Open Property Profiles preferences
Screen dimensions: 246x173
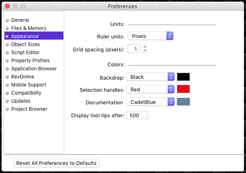pos(30,61)
